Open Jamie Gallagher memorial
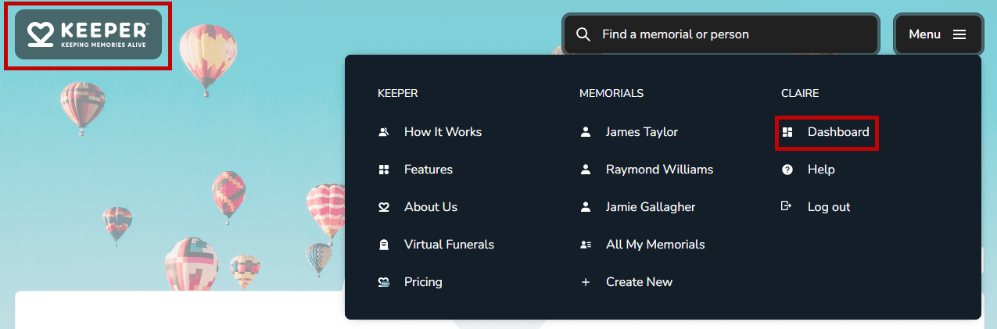 point(651,207)
